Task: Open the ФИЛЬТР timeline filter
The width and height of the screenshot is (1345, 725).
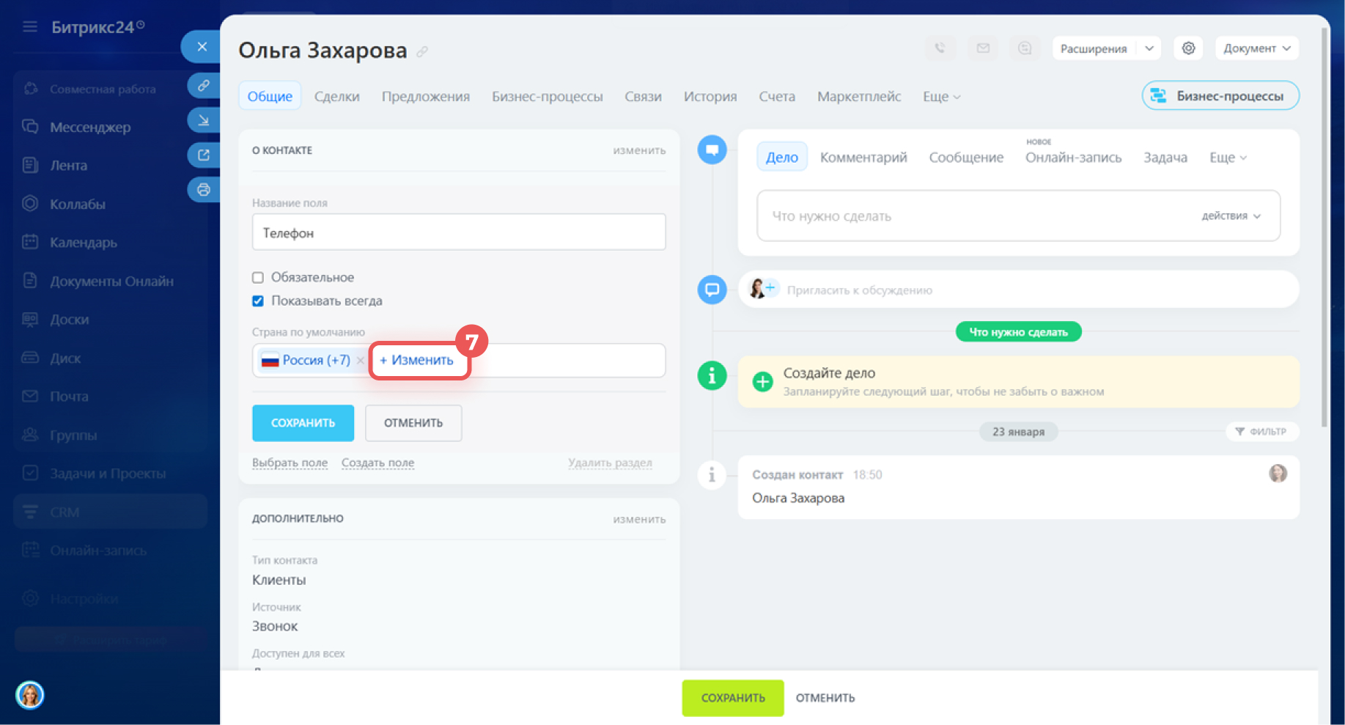Action: (x=1261, y=432)
